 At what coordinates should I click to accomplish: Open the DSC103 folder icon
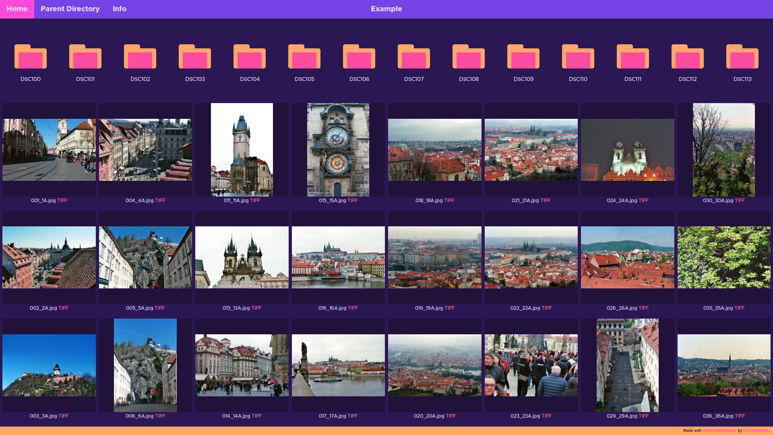click(x=195, y=57)
